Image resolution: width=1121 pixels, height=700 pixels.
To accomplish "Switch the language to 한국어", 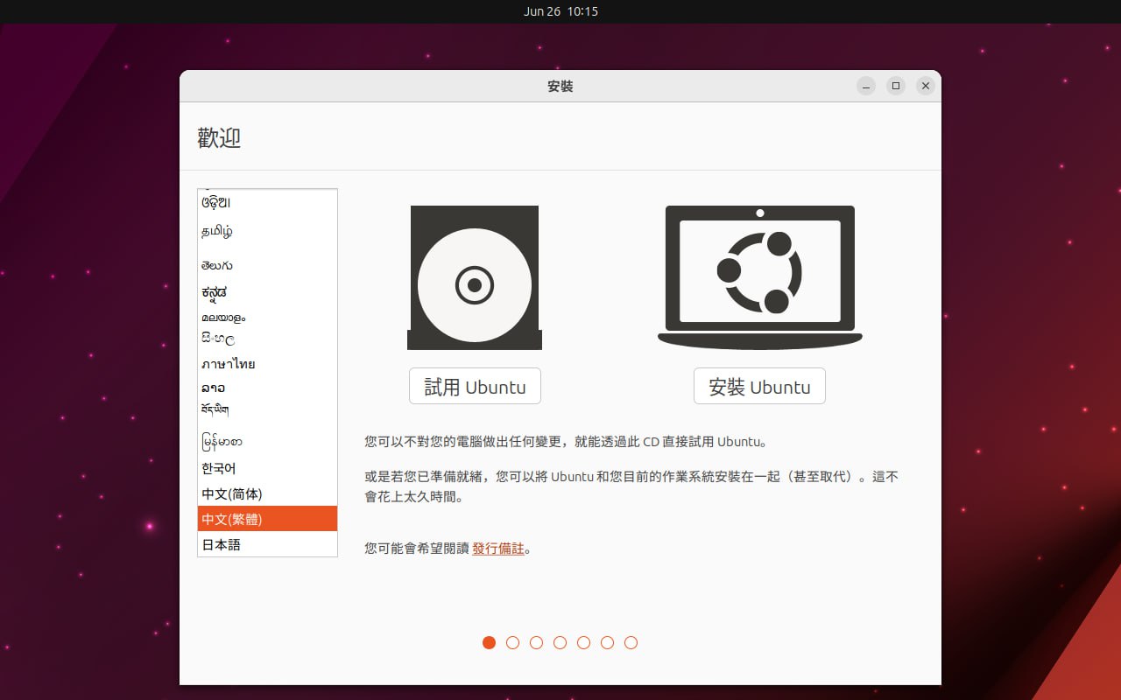I will tap(267, 468).
